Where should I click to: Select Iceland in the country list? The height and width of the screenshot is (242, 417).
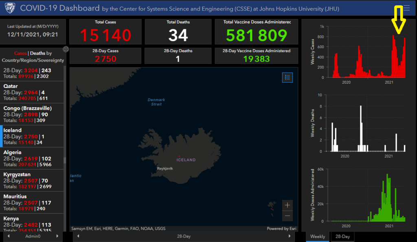(32, 136)
